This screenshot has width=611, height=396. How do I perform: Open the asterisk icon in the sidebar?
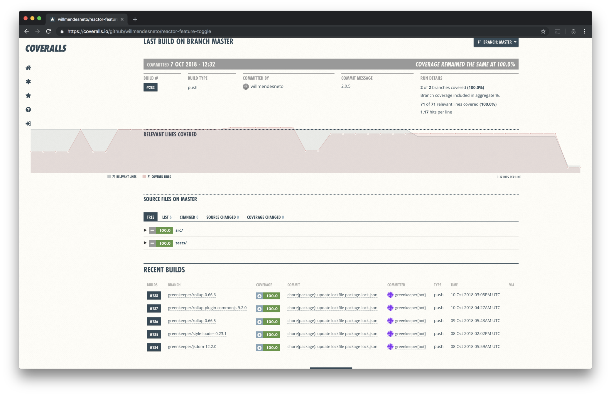tap(28, 82)
